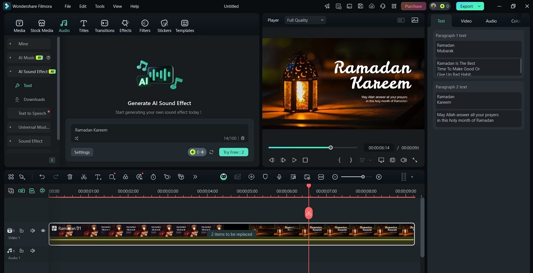Adjust the player volume icon
Screen dimensions: 533x273
pos(404,160)
